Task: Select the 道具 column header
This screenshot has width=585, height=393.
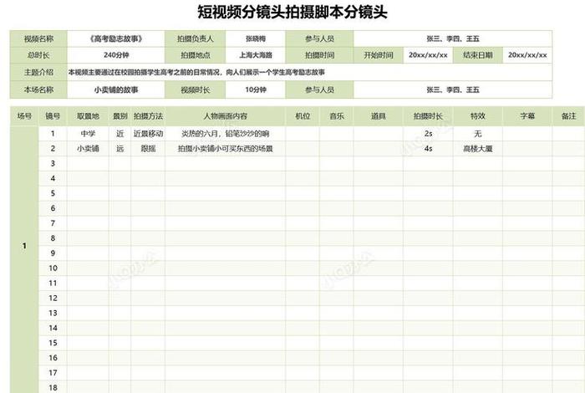Action: tap(379, 116)
